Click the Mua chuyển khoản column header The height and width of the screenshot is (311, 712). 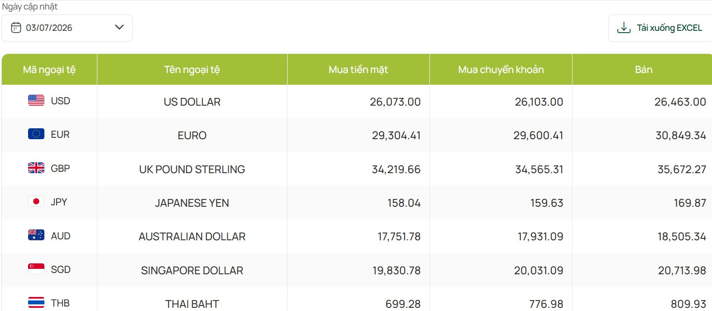click(501, 69)
